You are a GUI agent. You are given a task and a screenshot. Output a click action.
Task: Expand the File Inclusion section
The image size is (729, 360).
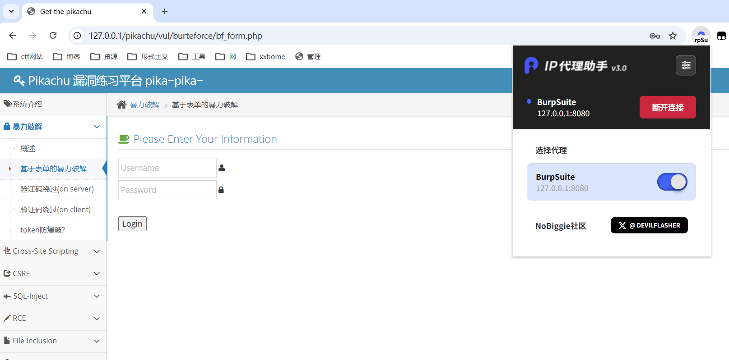(53, 341)
